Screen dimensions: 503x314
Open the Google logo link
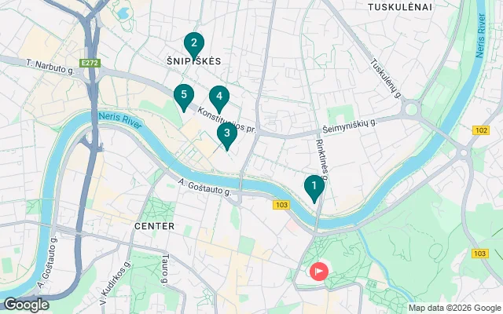click(x=27, y=305)
